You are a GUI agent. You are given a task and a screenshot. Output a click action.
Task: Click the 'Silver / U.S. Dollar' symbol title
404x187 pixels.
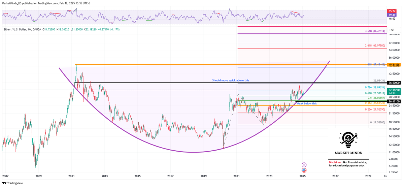(16, 30)
